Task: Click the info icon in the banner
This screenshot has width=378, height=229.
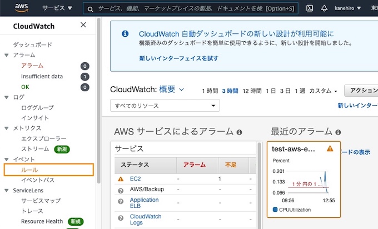Action: [x=125, y=34]
